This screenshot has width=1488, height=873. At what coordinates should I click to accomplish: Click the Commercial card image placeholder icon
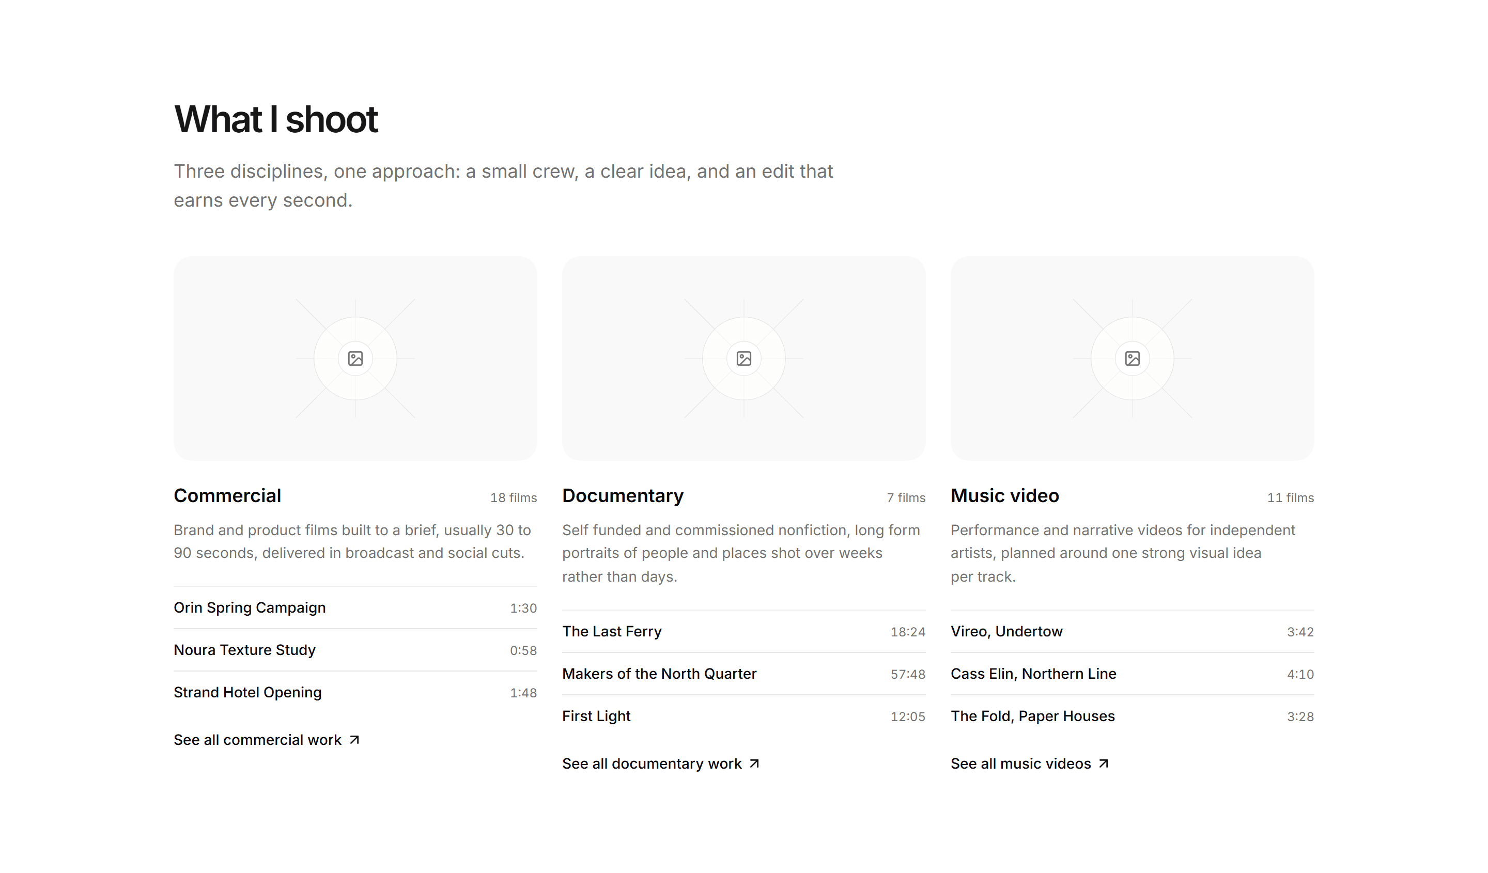pyautogui.click(x=355, y=358)
